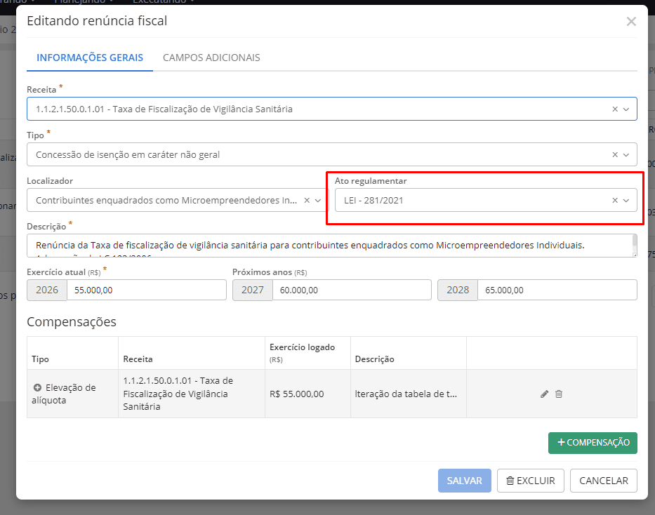
Task: Click inside the Descrição text field
Action: point(330,247)
